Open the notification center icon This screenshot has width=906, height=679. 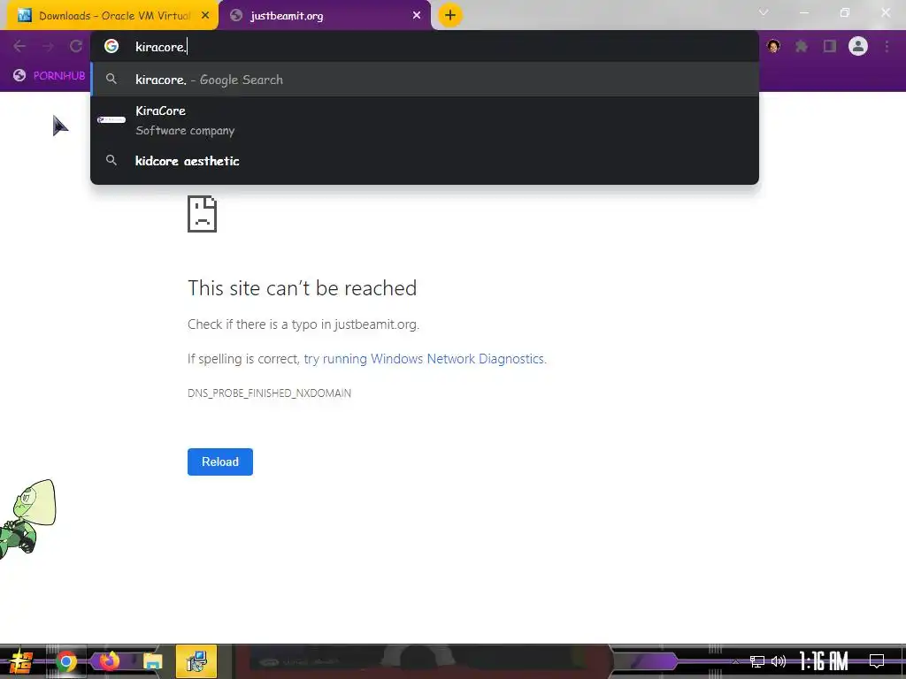pos(877,661)
